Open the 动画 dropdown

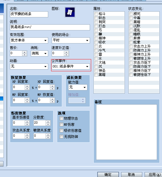coord(29,66)
